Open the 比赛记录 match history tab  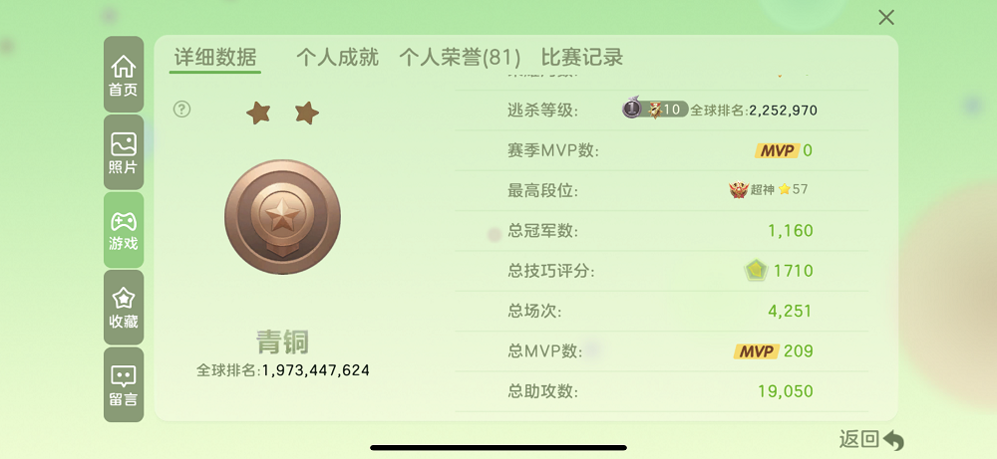[x=582, y=58]
